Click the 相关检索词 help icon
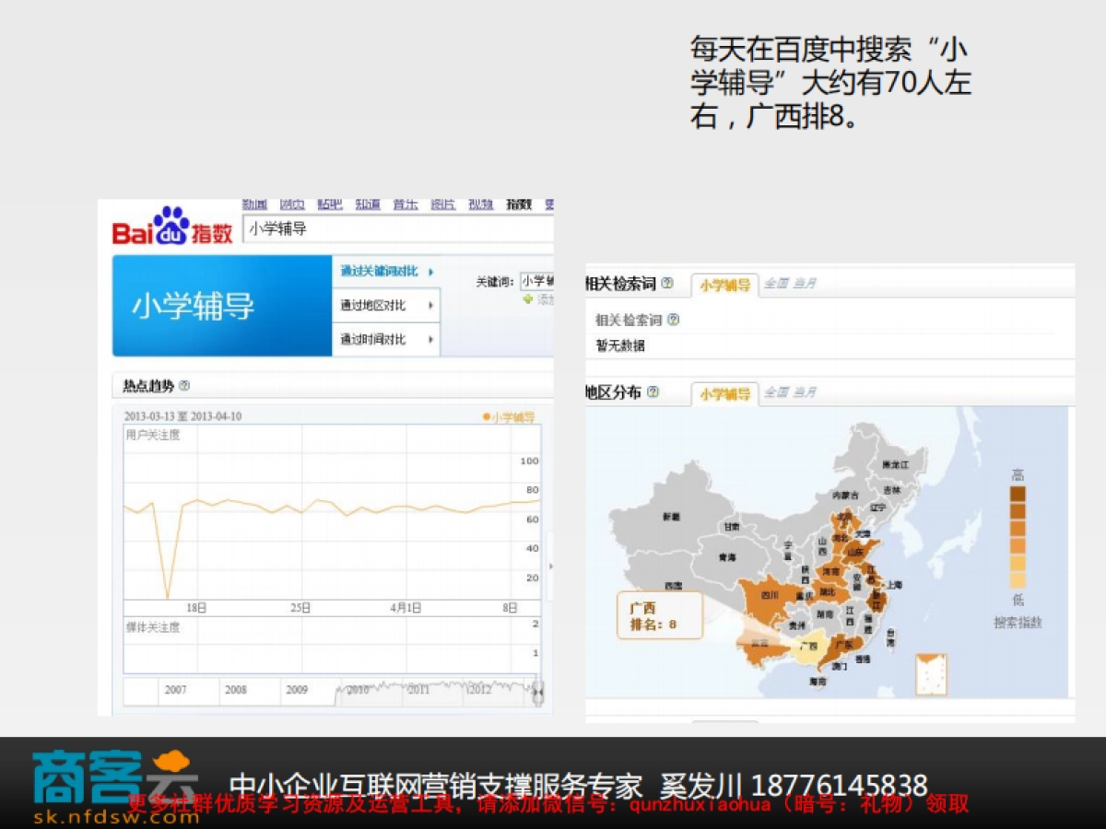Image resolution: width=1106 pixels, height=829 pixels. 667,284
